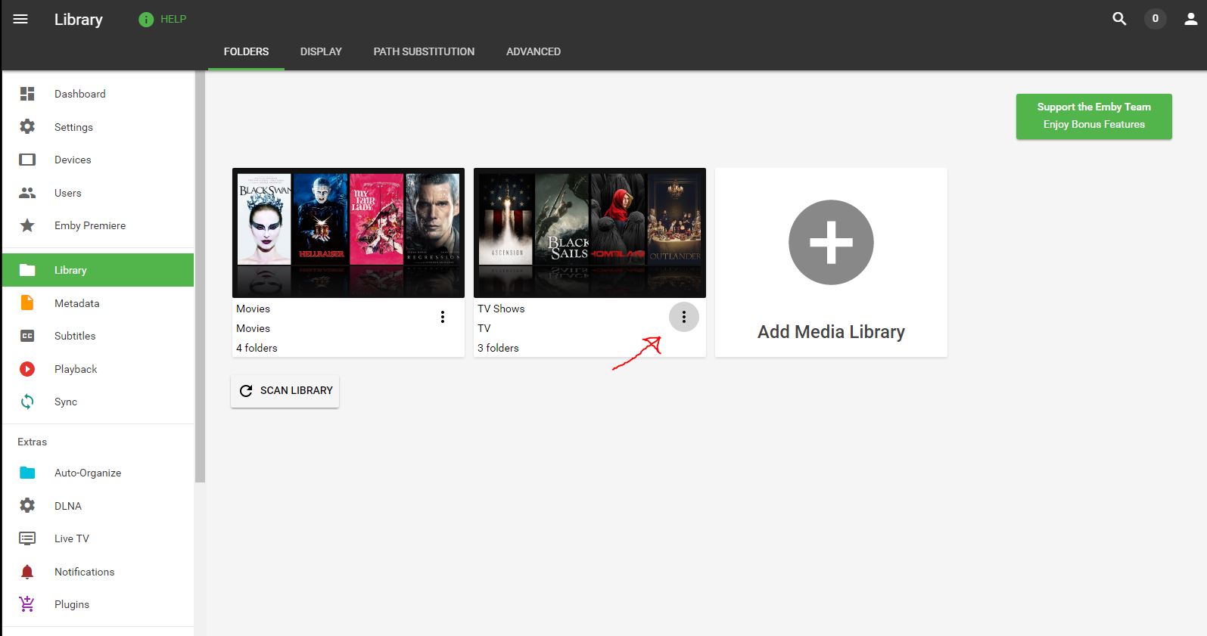The width and height of the screenshot is (1207, 636).
Task: Select DLNA in the sidebar
Action: pos(98,506)
